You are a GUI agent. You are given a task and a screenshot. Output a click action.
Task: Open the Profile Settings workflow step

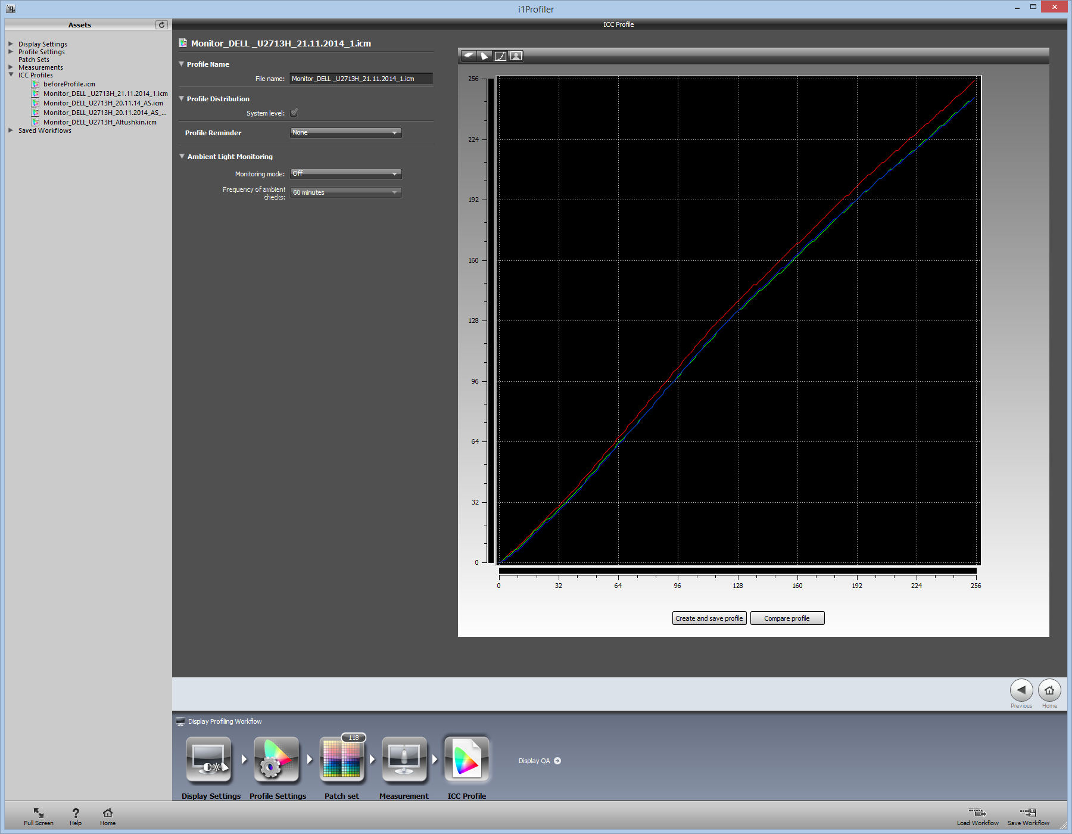tap(276, 759)
